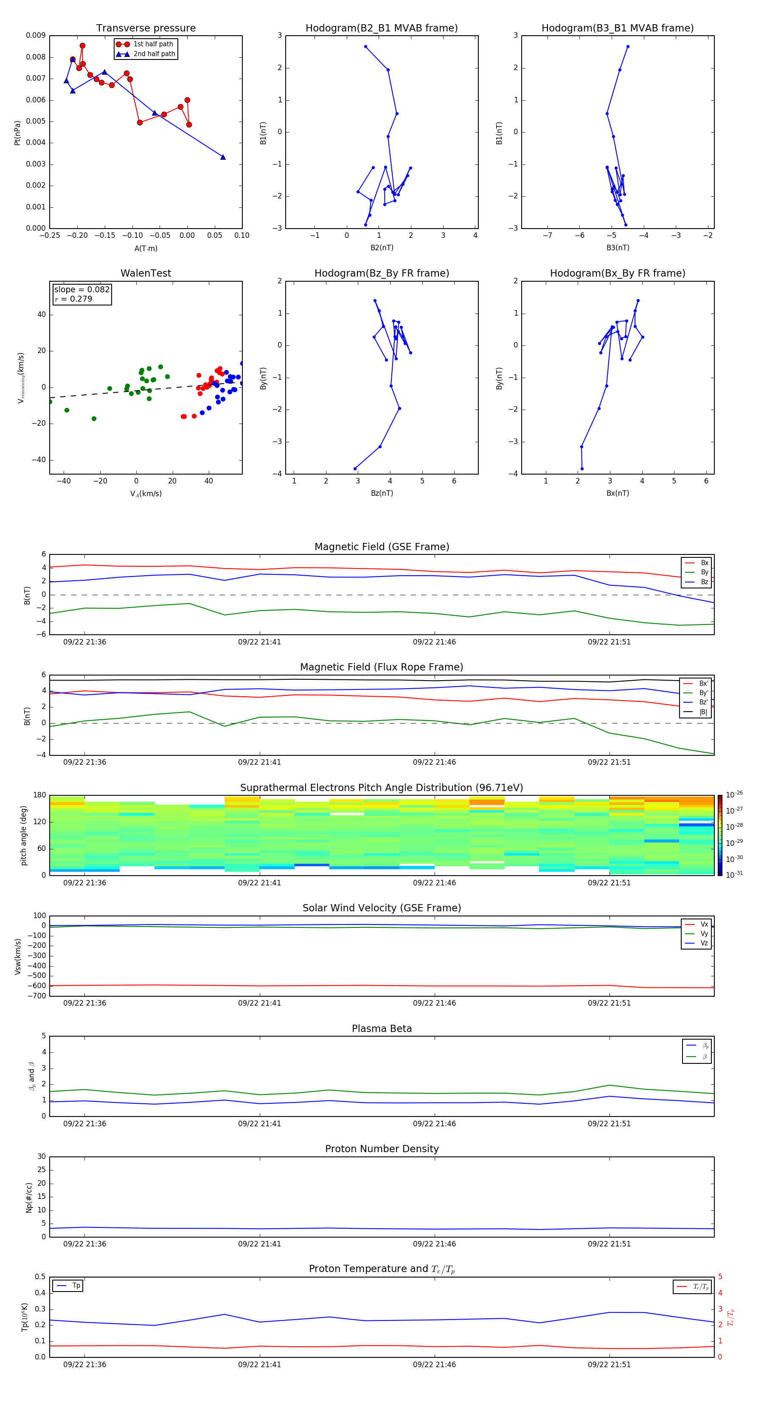Select the Vy legend entry
The height and width of the screenshot is (1402, 764).
point(697,933)
